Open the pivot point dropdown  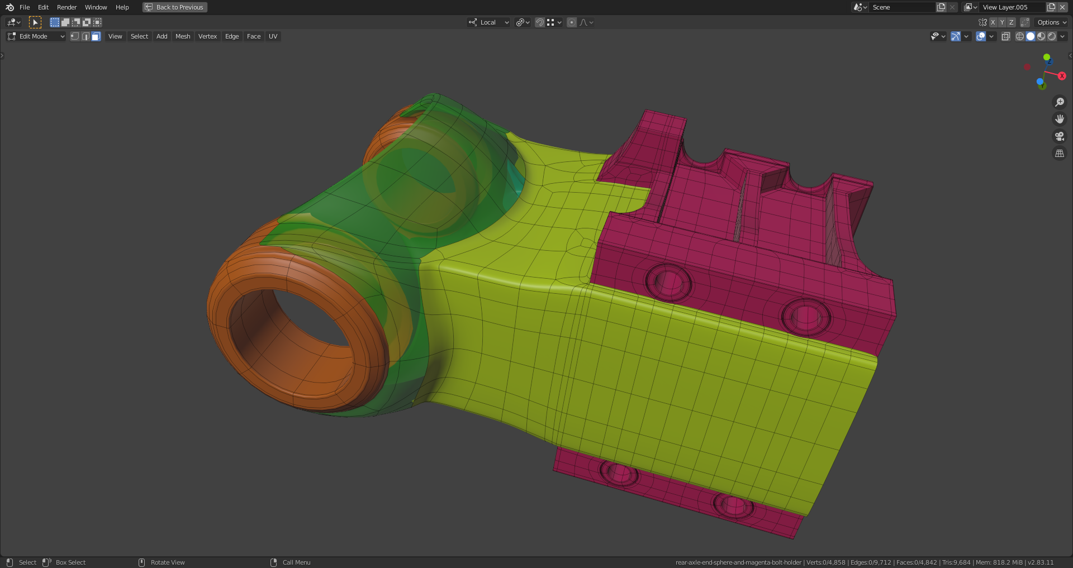523,22
